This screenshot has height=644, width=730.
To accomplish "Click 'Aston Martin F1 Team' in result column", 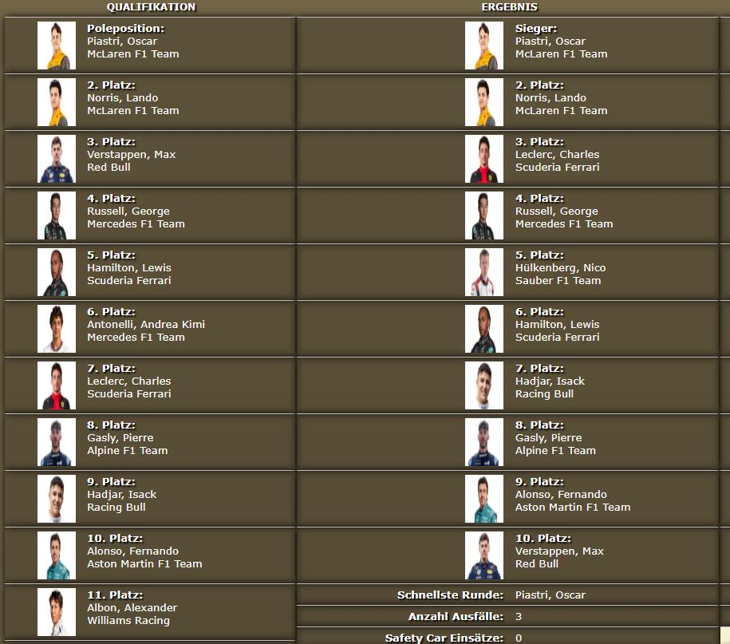I will (573, 507).
